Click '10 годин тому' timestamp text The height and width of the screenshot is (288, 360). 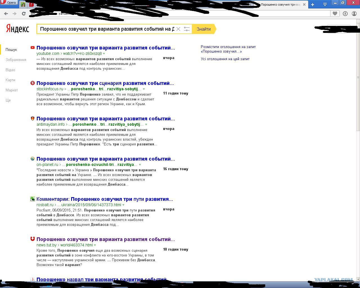point(175,249)
